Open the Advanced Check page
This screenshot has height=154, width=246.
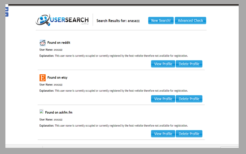(190, 20)
